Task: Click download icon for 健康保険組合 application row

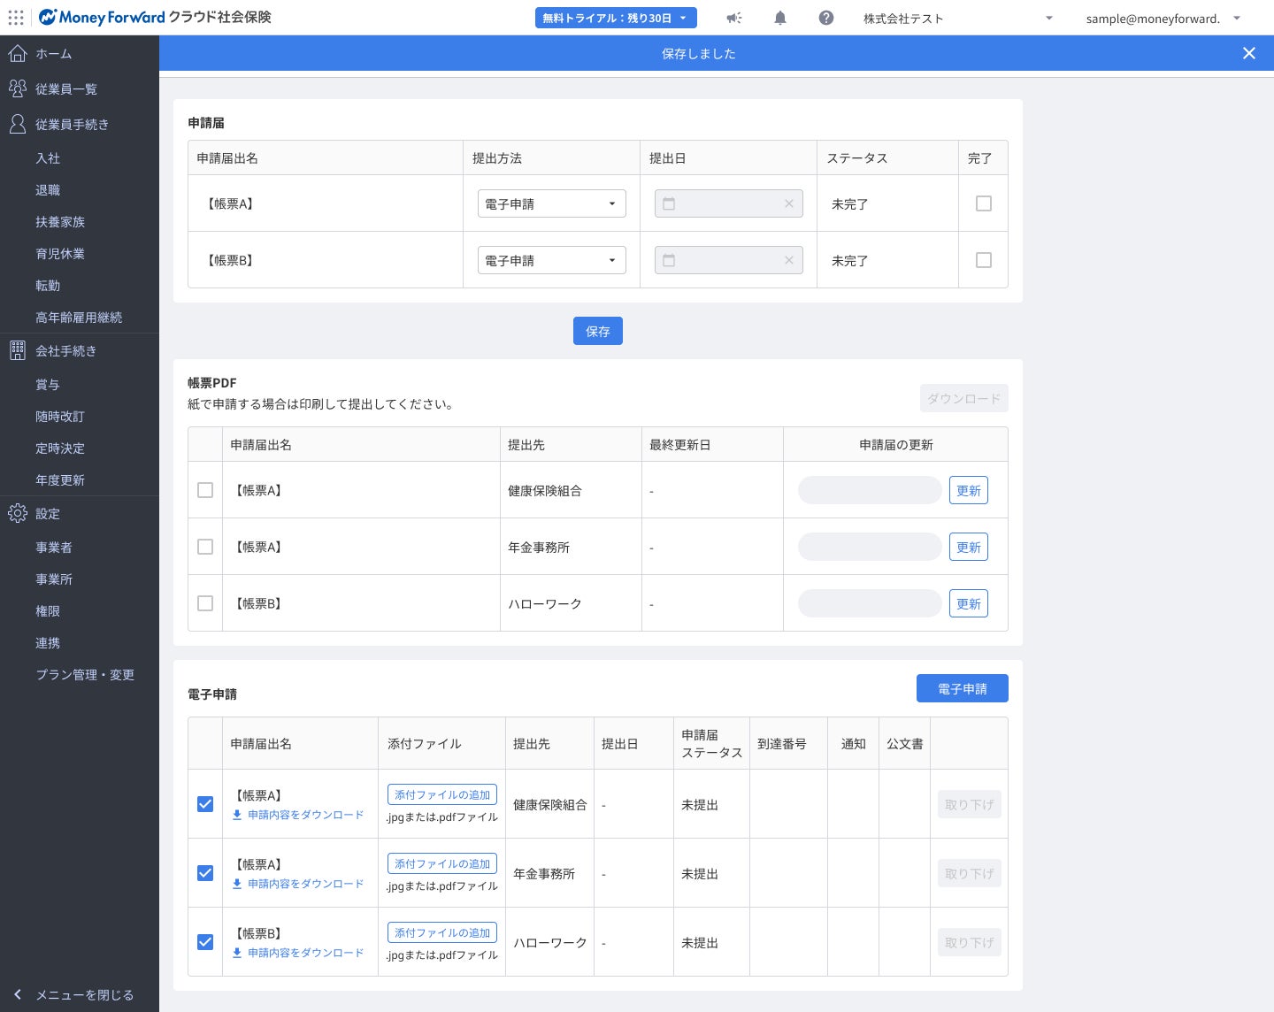Action: click(237, 815)
